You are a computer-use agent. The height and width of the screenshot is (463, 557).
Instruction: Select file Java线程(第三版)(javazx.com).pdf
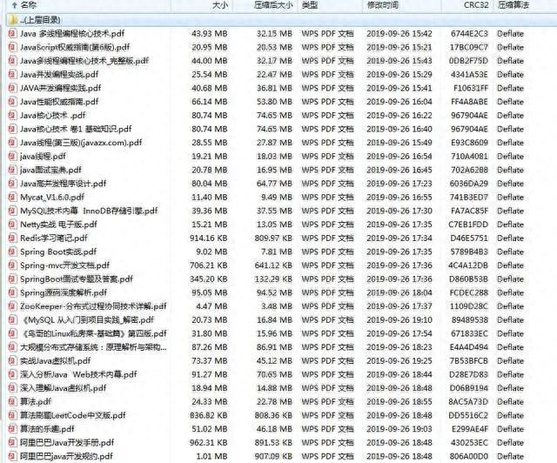(81, 143)
